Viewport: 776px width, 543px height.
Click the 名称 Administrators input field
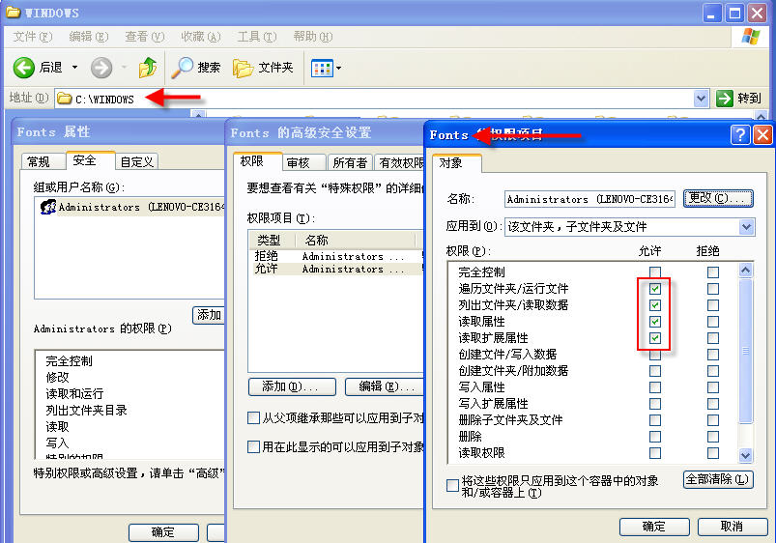pyautogui.click(x=589, y=199)
